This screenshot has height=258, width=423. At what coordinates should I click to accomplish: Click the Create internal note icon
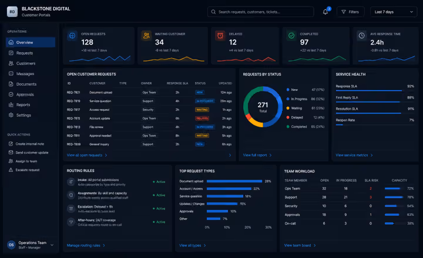11,144
